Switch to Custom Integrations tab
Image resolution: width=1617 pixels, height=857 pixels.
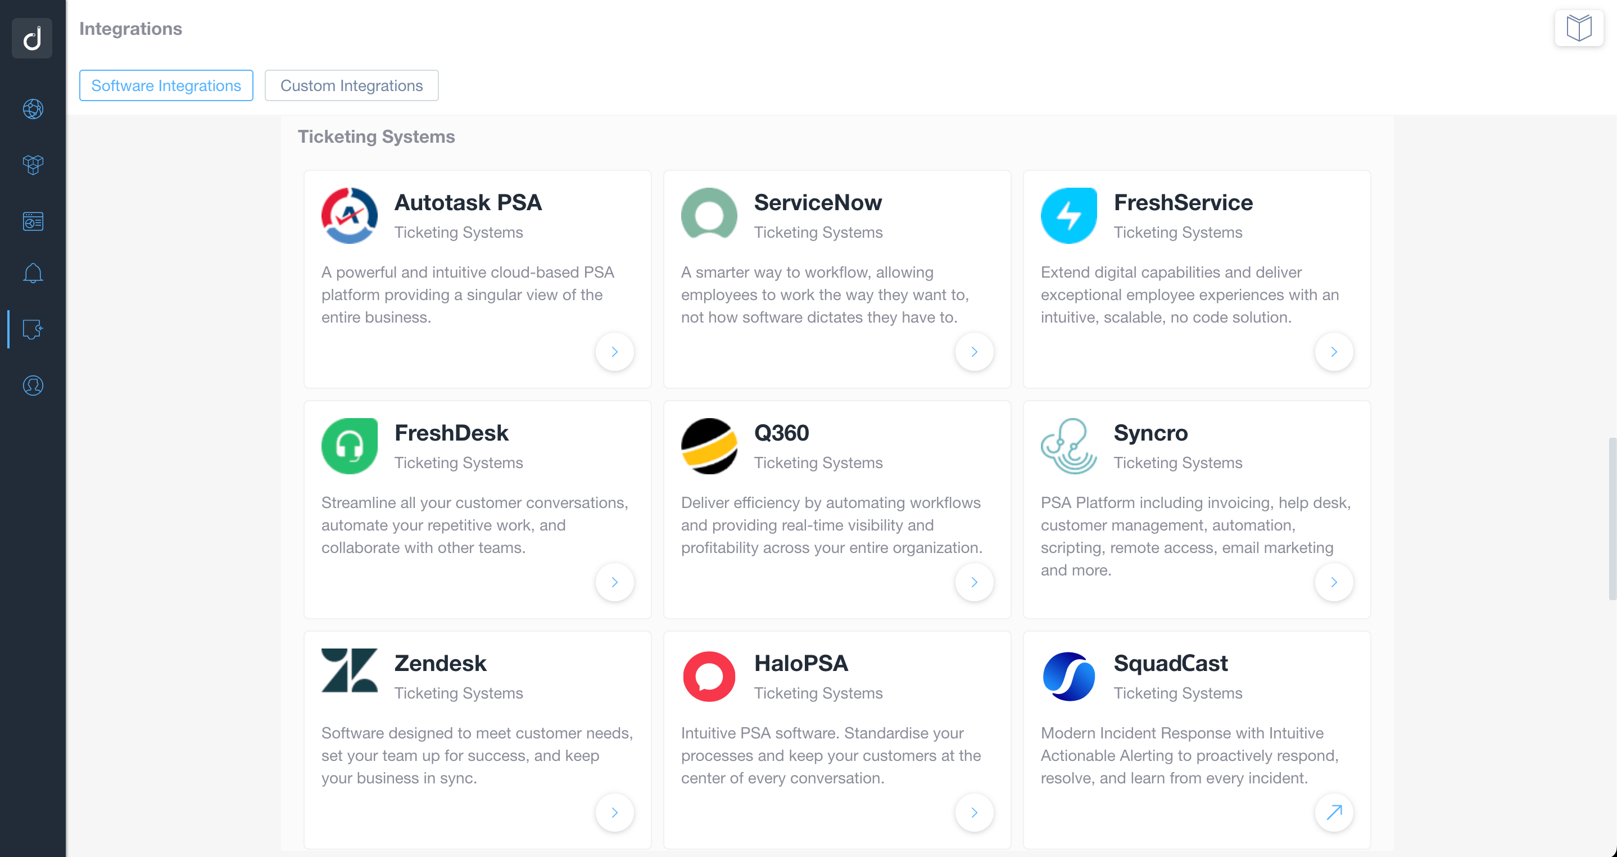click(x=351, y=85)
